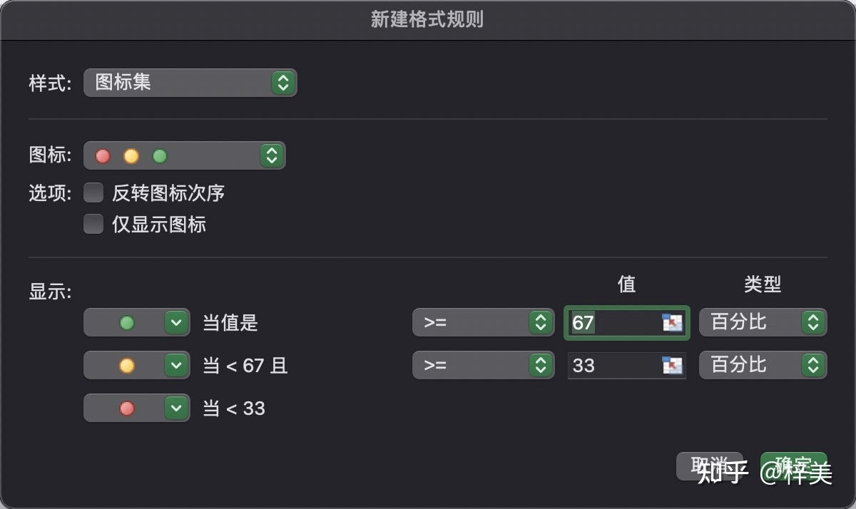The width and height of the screenshot is (856, 509).
Task: Open first row >= operator dropdown
Action: (483, 323)
